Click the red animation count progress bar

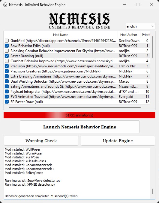coord(79,115)
